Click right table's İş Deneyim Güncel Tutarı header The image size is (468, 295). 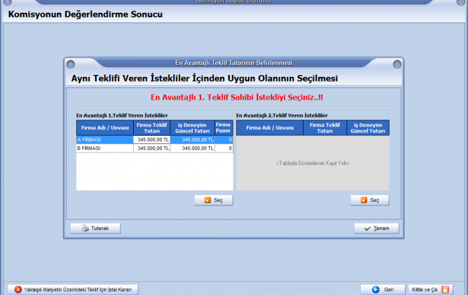click(368, 128)
